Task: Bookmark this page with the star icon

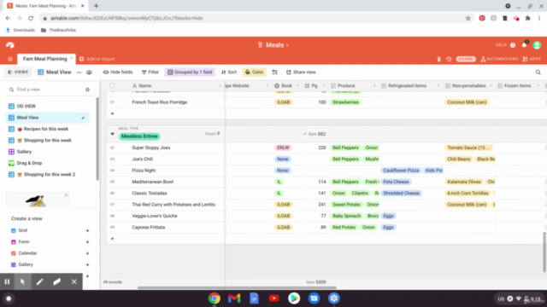Action: click(468, 18)
